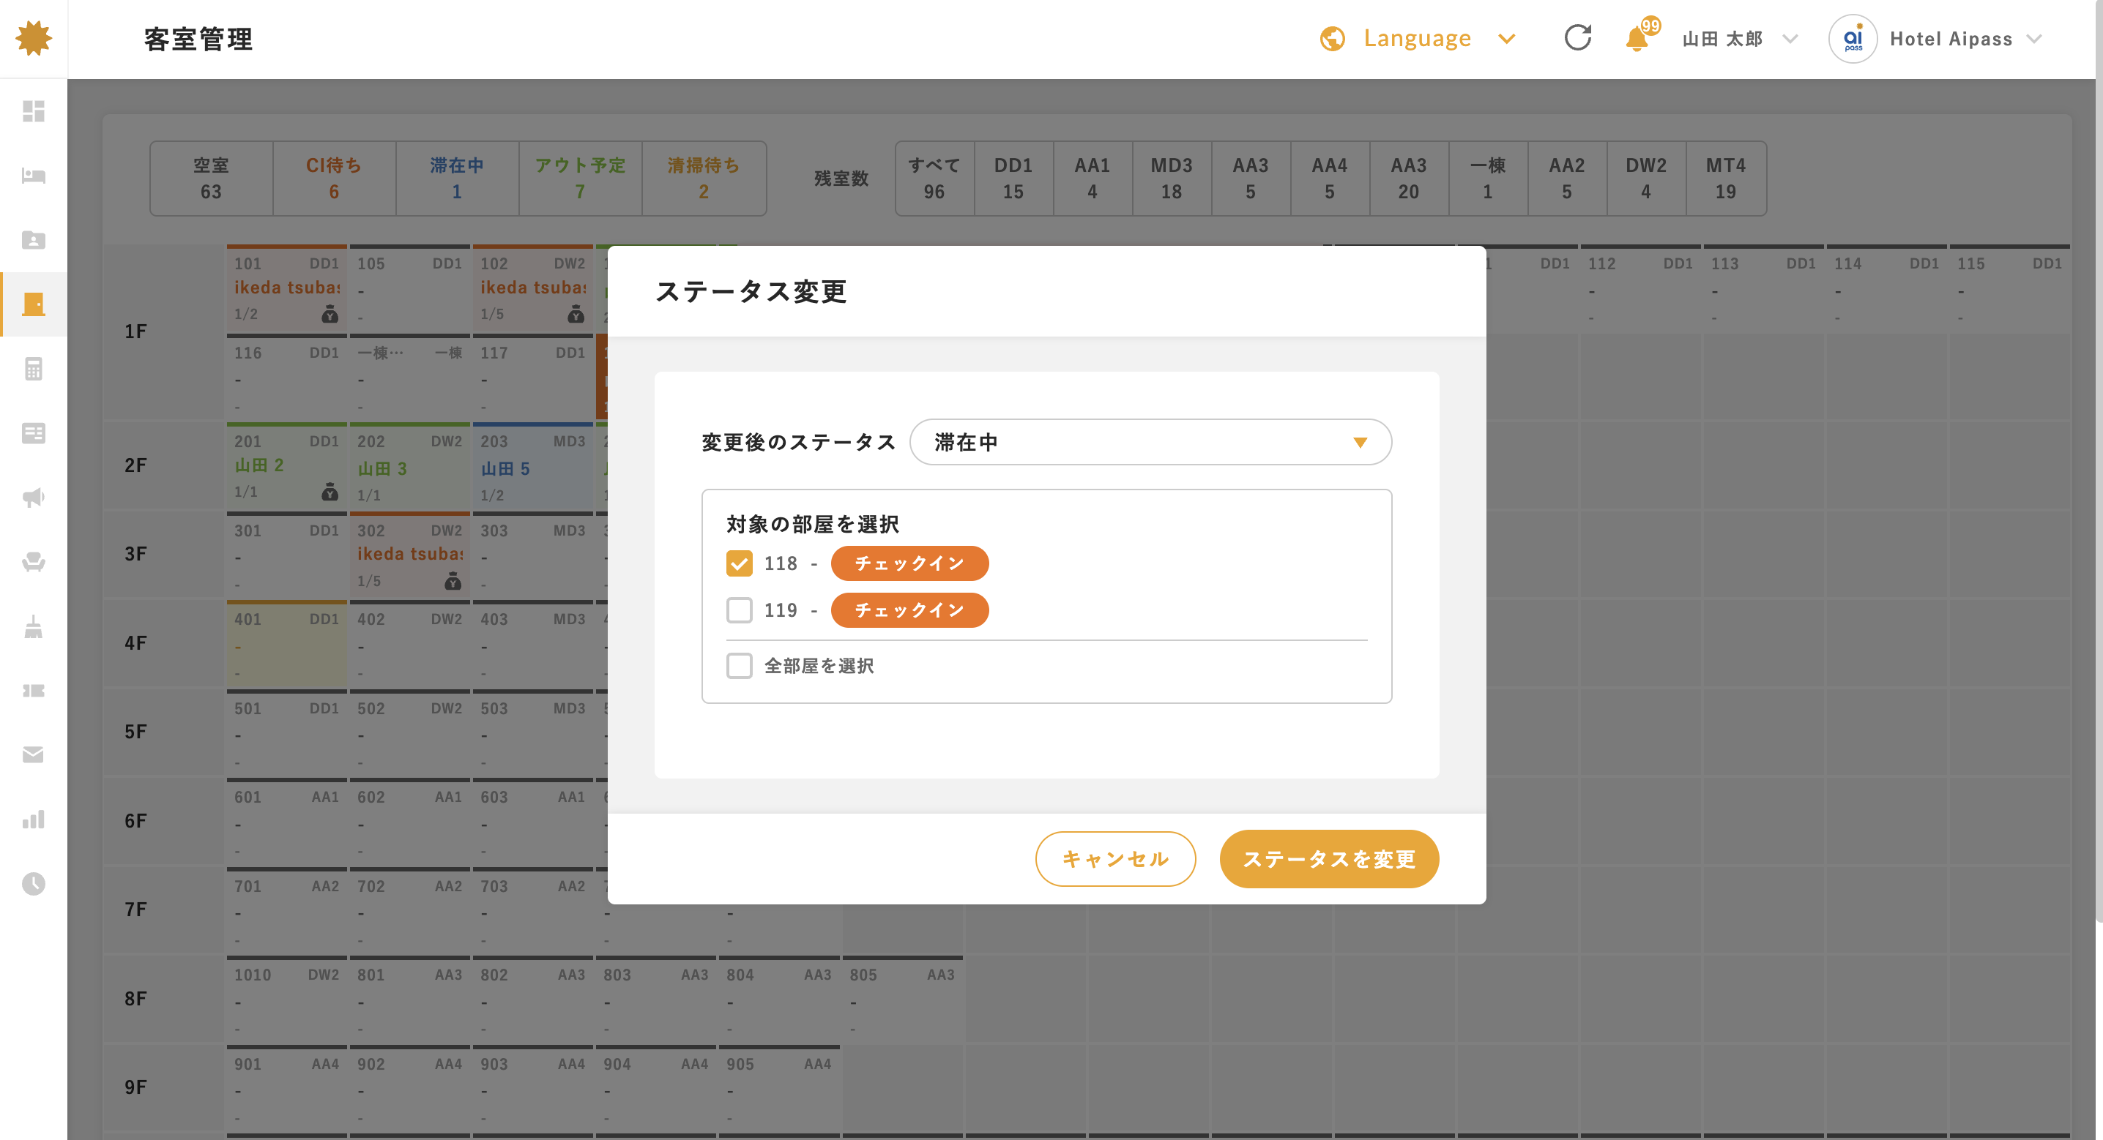The image size is (2103, 1140).
Task: Click room 905 AA4 cell
Action: point(779,1089)
